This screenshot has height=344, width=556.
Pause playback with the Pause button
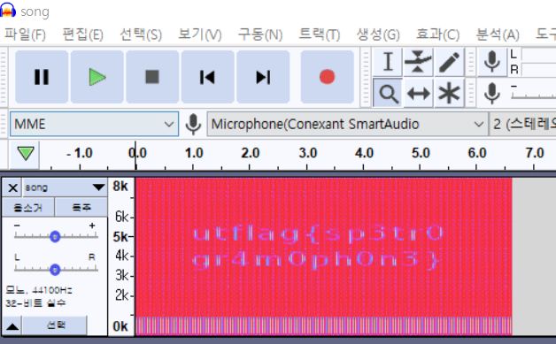[42, 77]
